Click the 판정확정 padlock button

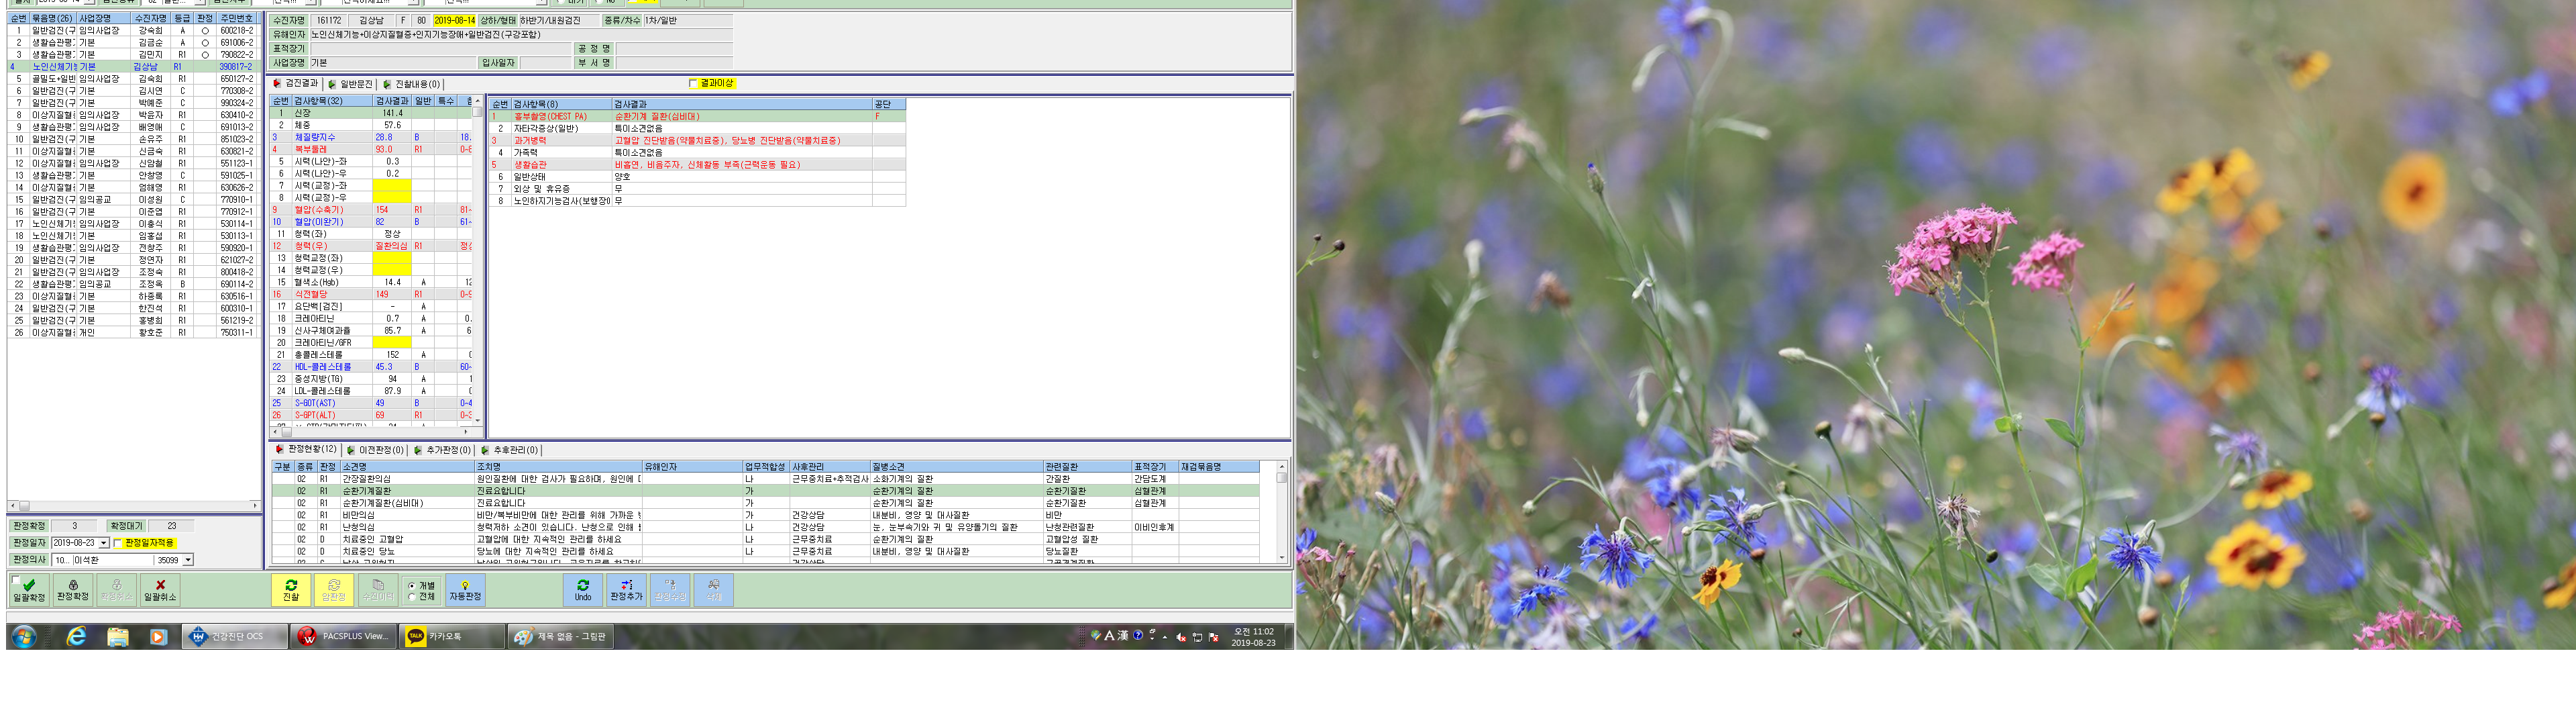(x=73, y=589)
